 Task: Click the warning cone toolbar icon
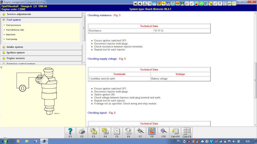pos(225,3)
